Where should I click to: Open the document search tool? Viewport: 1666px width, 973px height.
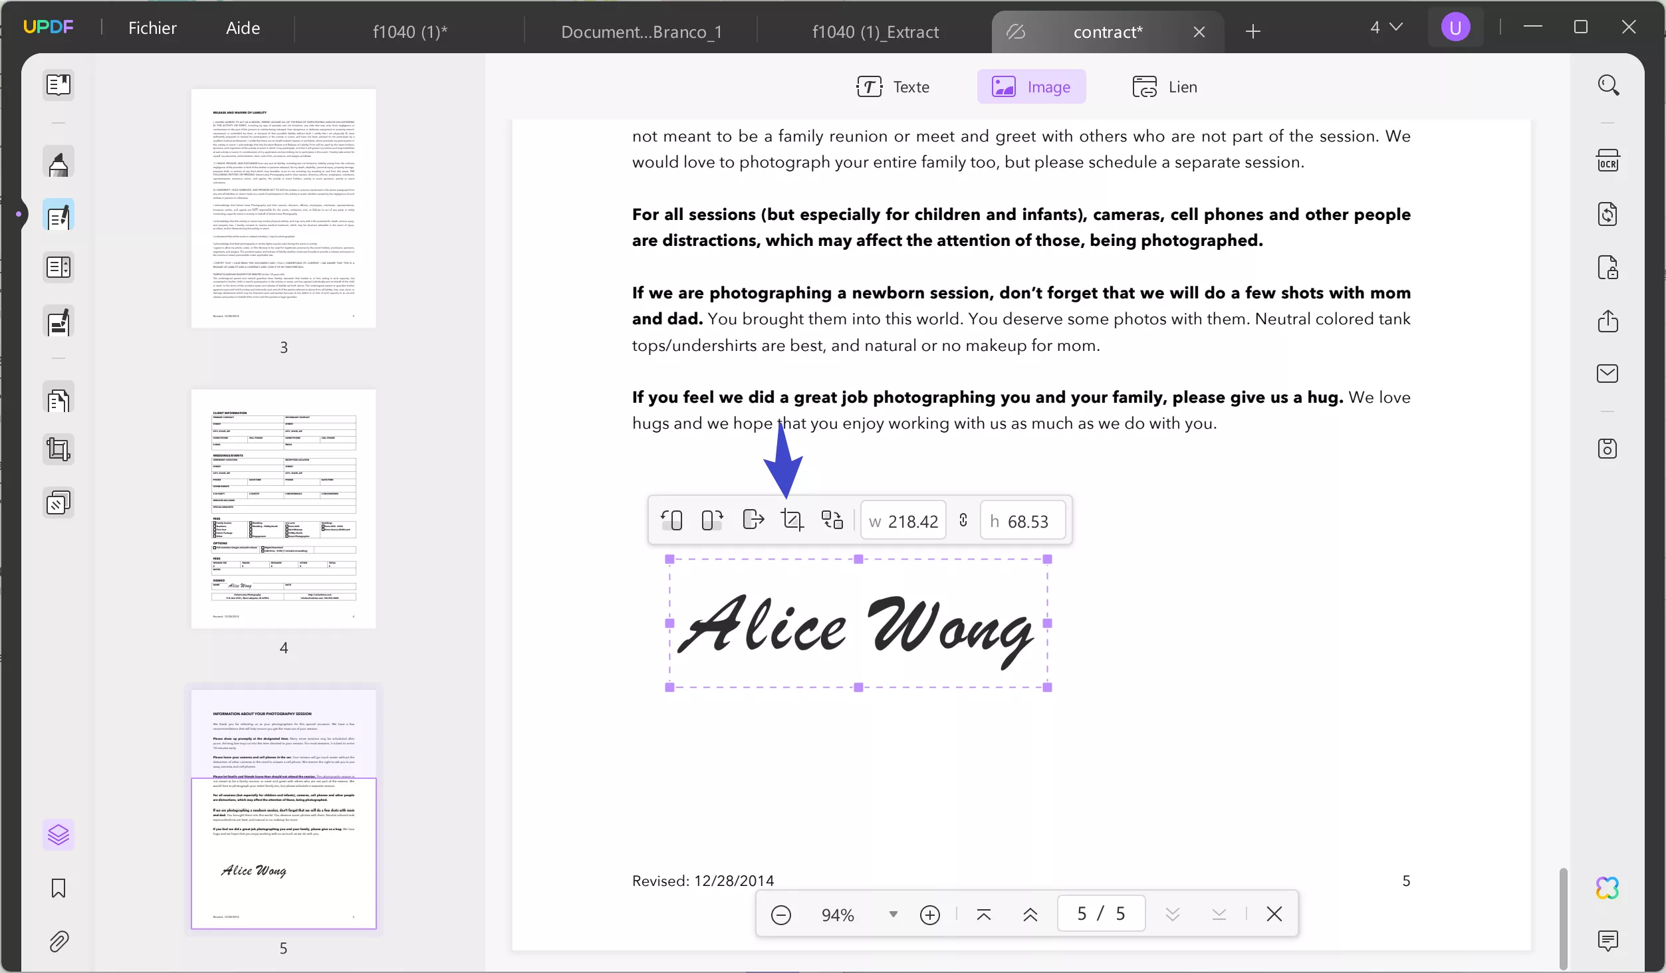pyautogui.click(x=1609, y=85)
